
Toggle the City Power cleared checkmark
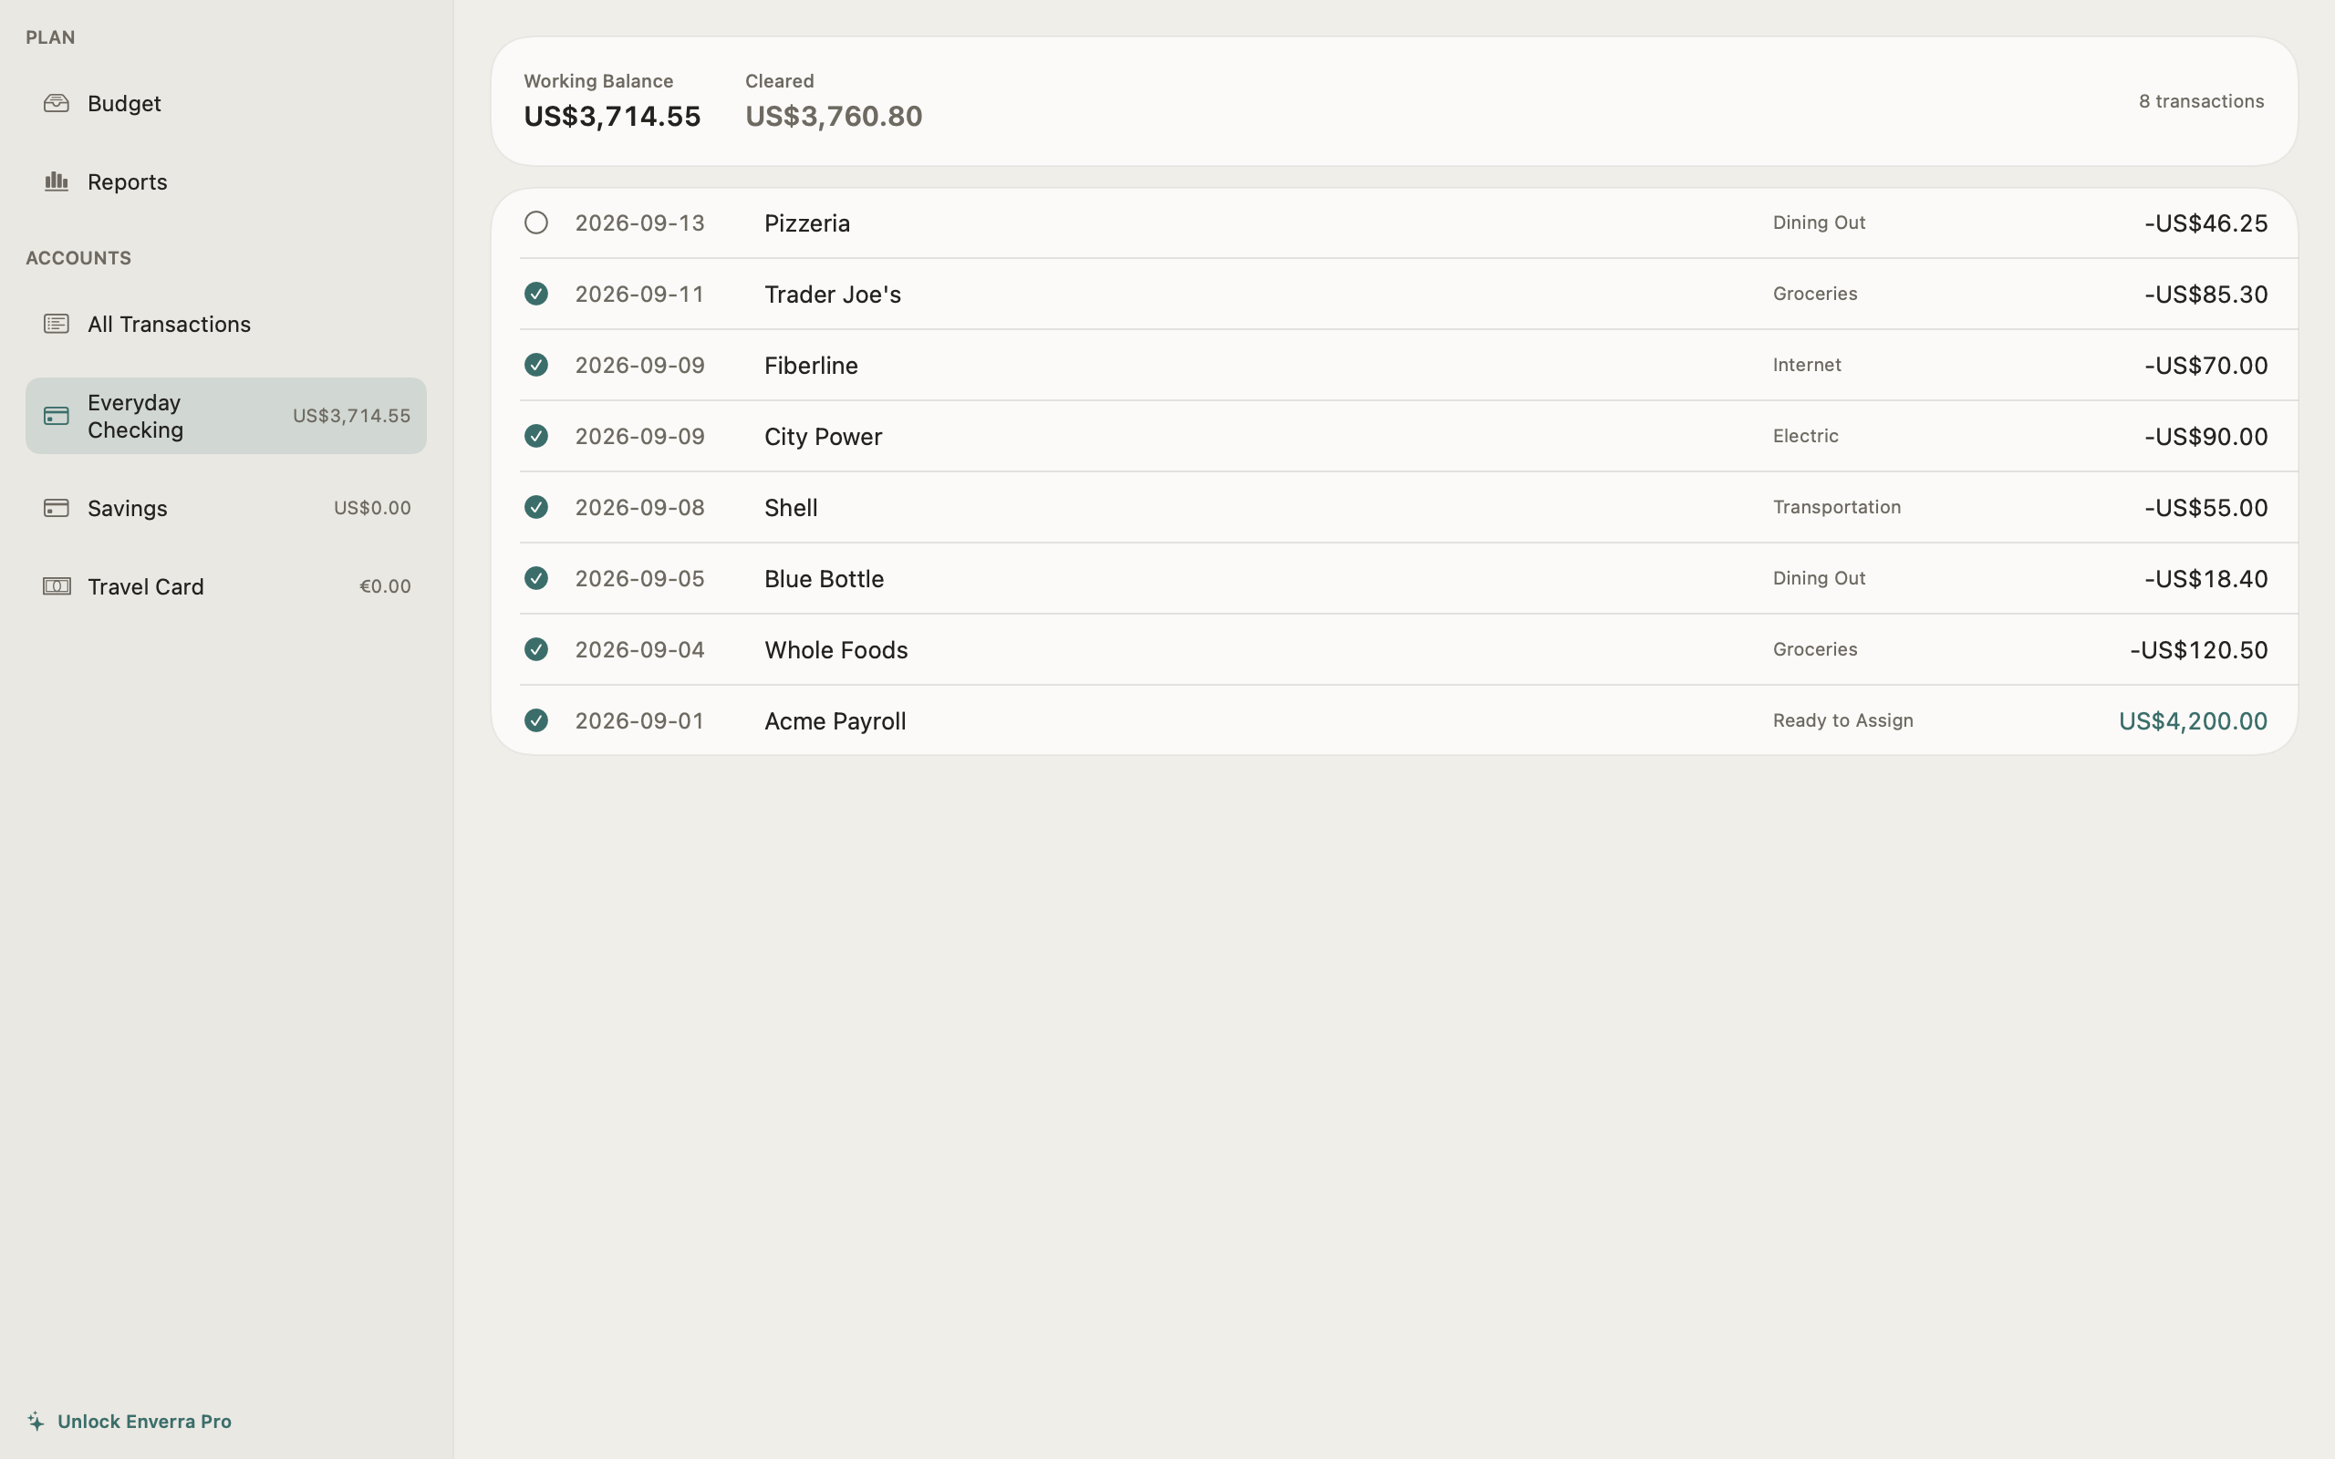tap(536, 436)
